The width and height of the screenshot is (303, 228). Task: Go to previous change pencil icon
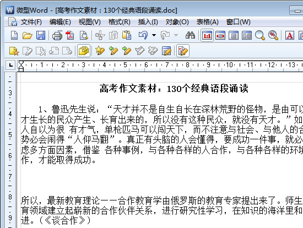(x=113, y=51)
